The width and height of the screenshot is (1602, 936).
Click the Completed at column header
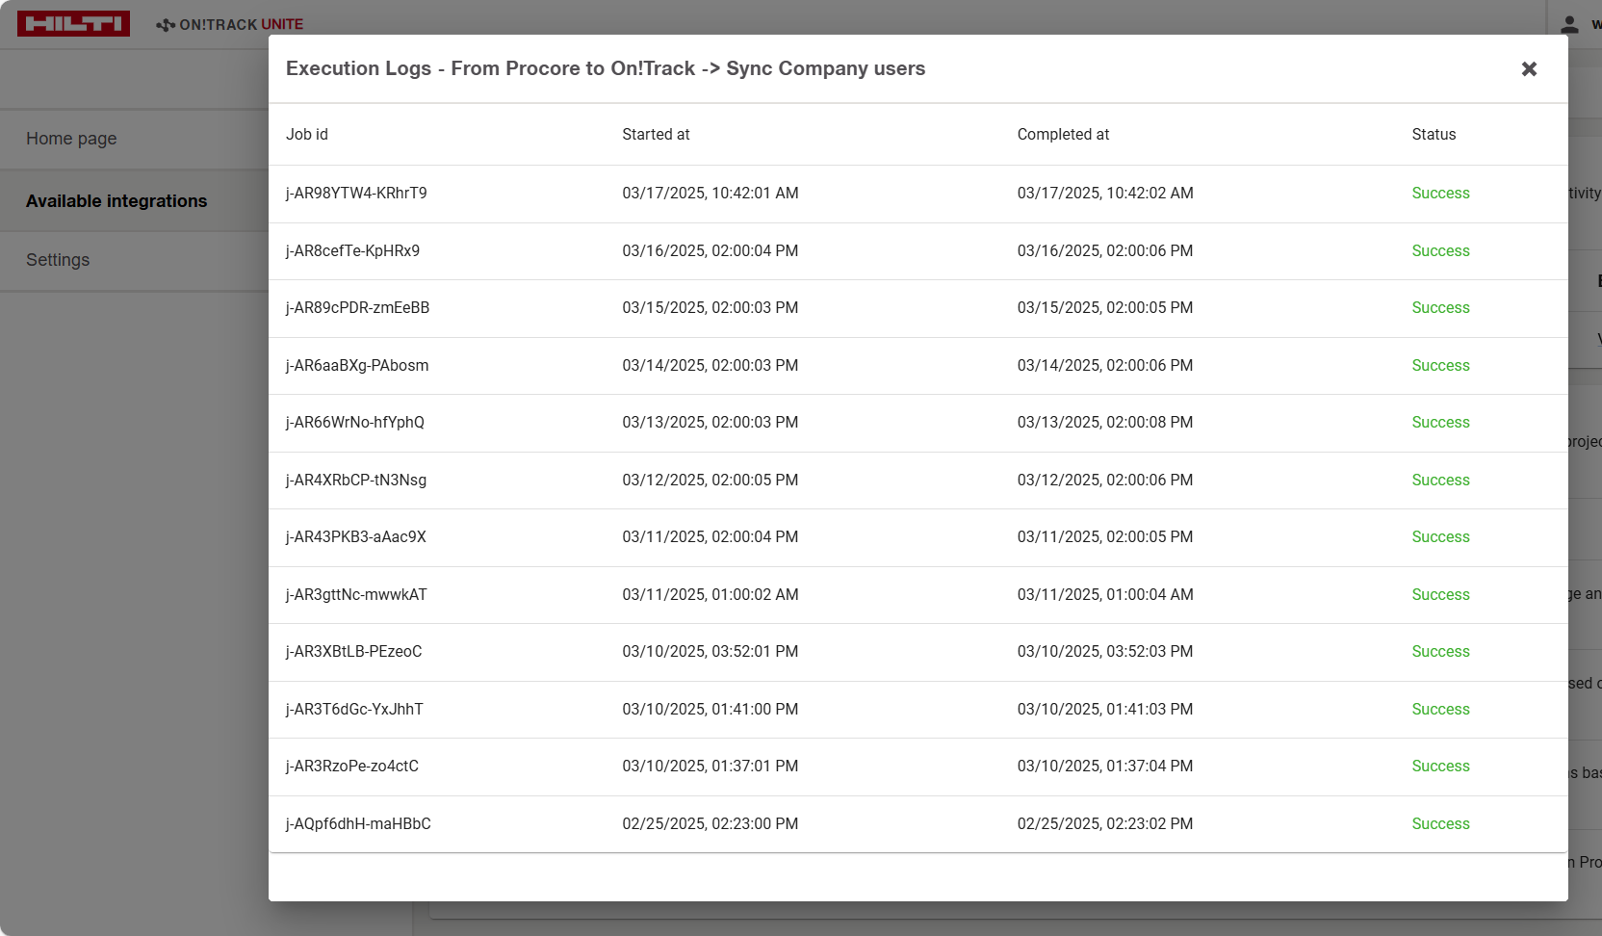(1063, 135)
